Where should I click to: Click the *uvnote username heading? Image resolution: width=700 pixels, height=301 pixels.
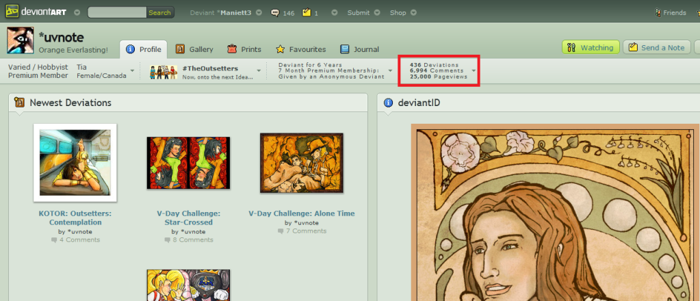coord(61,38)
